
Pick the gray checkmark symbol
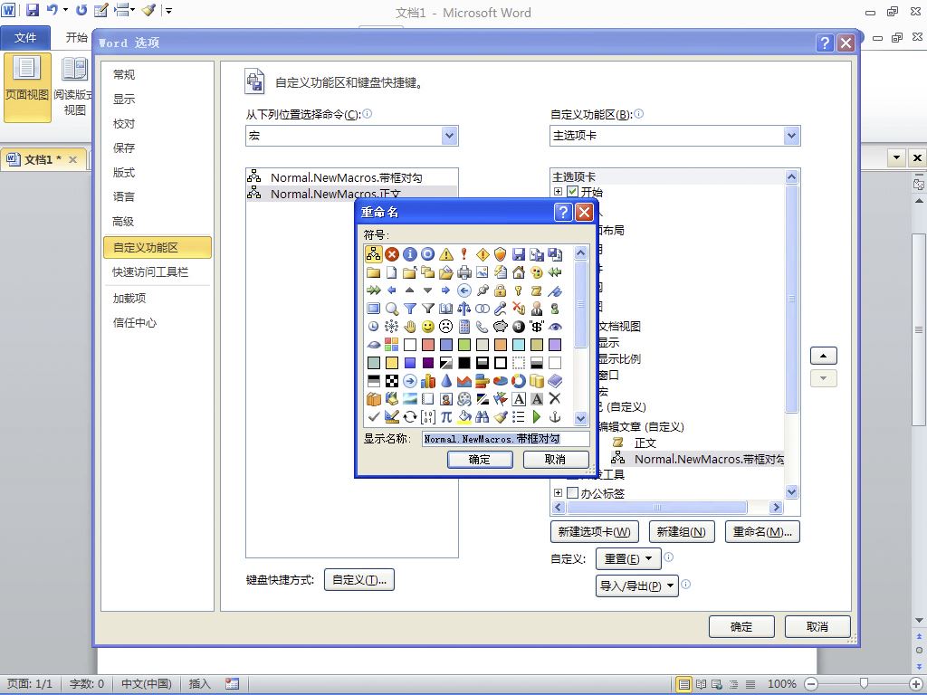click(x=374, y=416)
